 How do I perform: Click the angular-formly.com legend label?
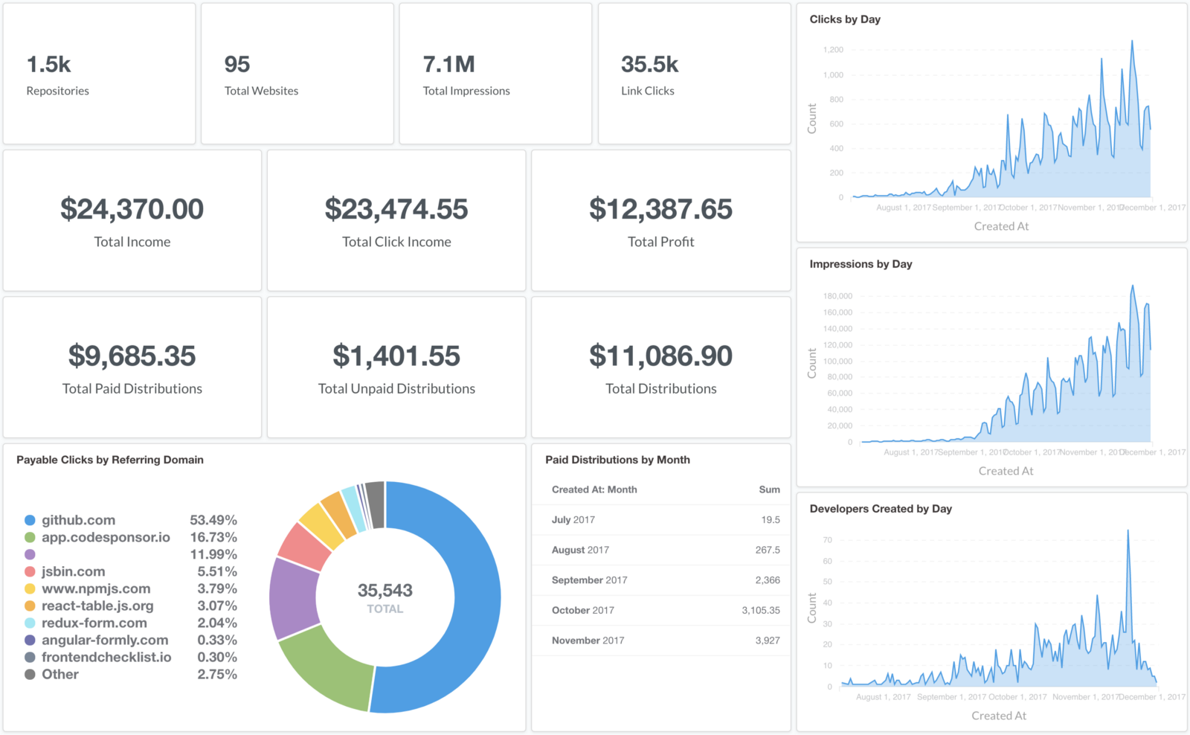click(105, 640)
